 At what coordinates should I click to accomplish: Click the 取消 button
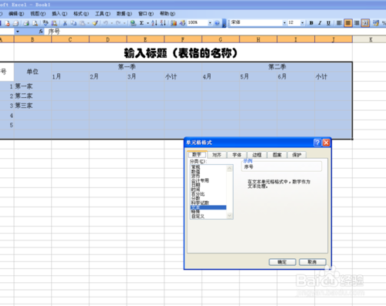[313, 262]
